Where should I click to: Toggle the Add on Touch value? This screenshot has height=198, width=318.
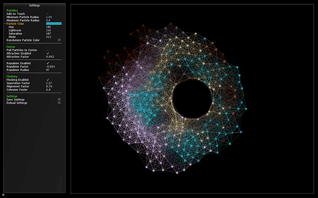[48, 14]
